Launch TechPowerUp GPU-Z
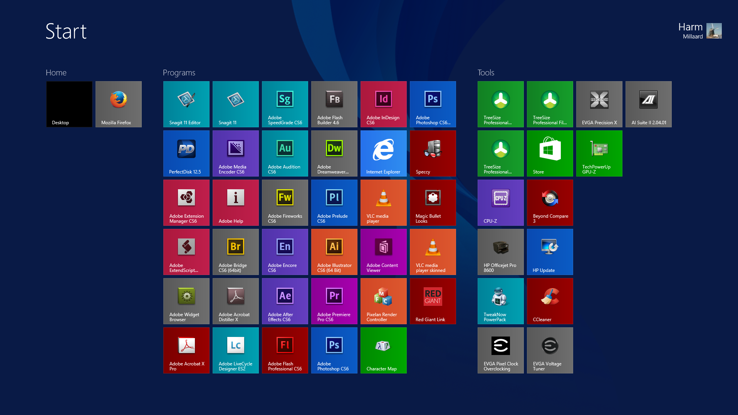Image resolution: width=738 pixels, height=415 pixels. (x=599, y=153)
